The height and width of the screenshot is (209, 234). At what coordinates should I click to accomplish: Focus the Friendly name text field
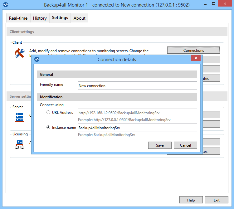[137, 86]
